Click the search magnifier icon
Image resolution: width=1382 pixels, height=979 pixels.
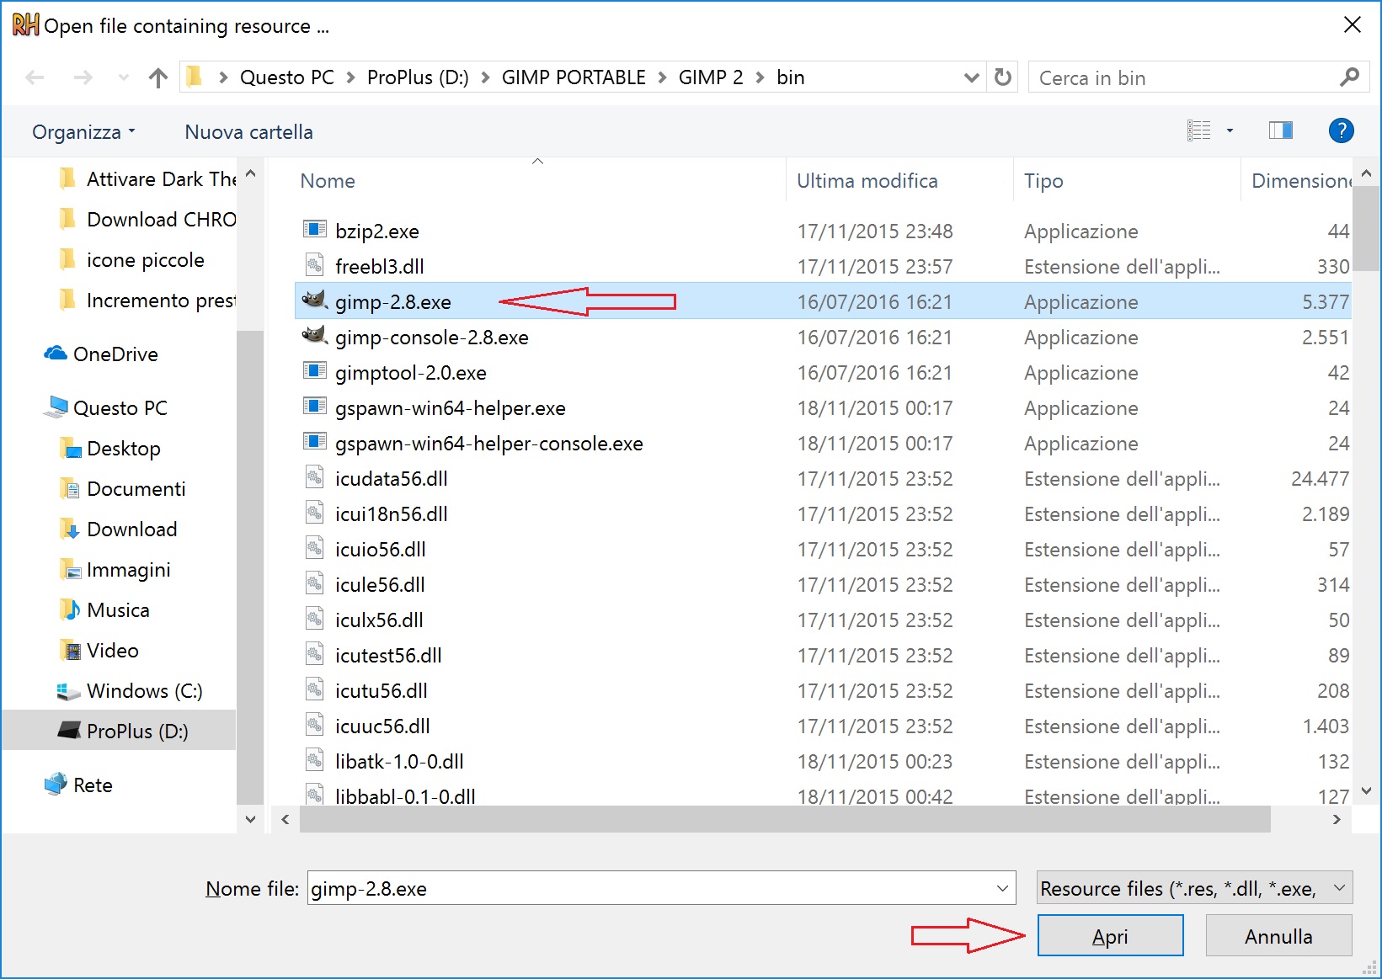tap(1349, 77)
